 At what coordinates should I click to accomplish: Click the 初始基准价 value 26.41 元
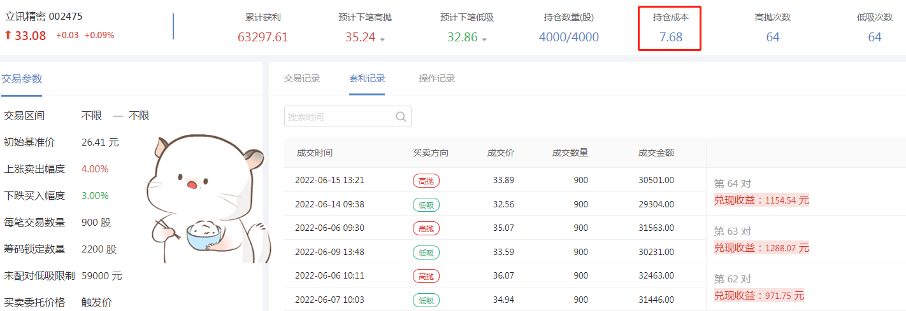100,142
